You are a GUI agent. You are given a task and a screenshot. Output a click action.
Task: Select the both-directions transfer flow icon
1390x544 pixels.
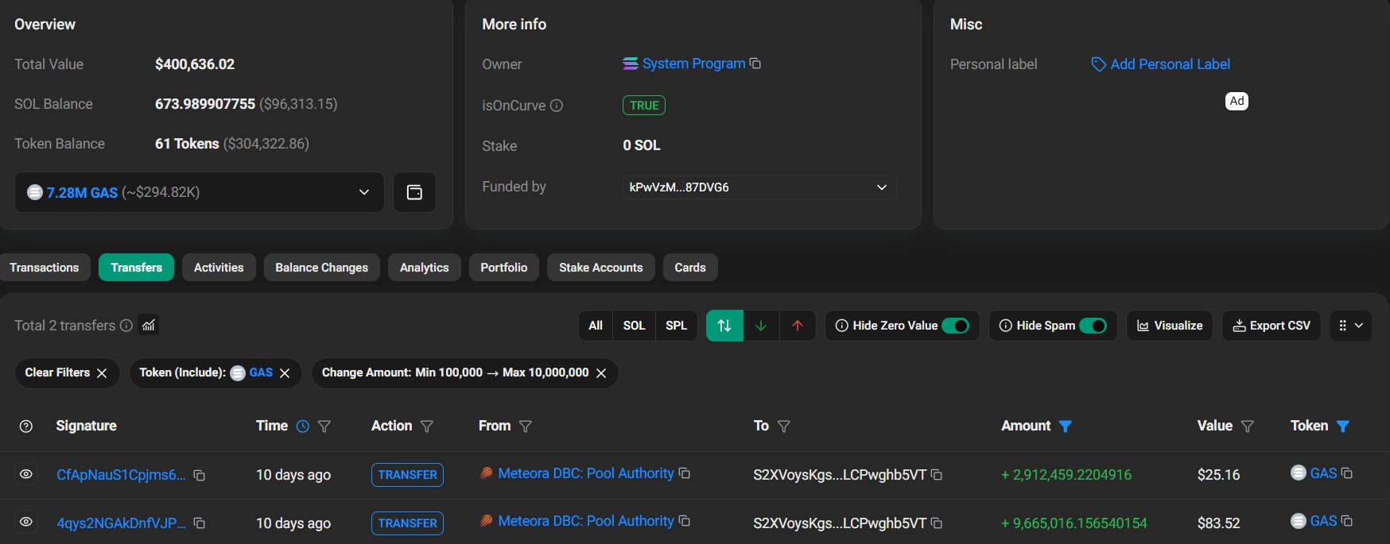724,326
